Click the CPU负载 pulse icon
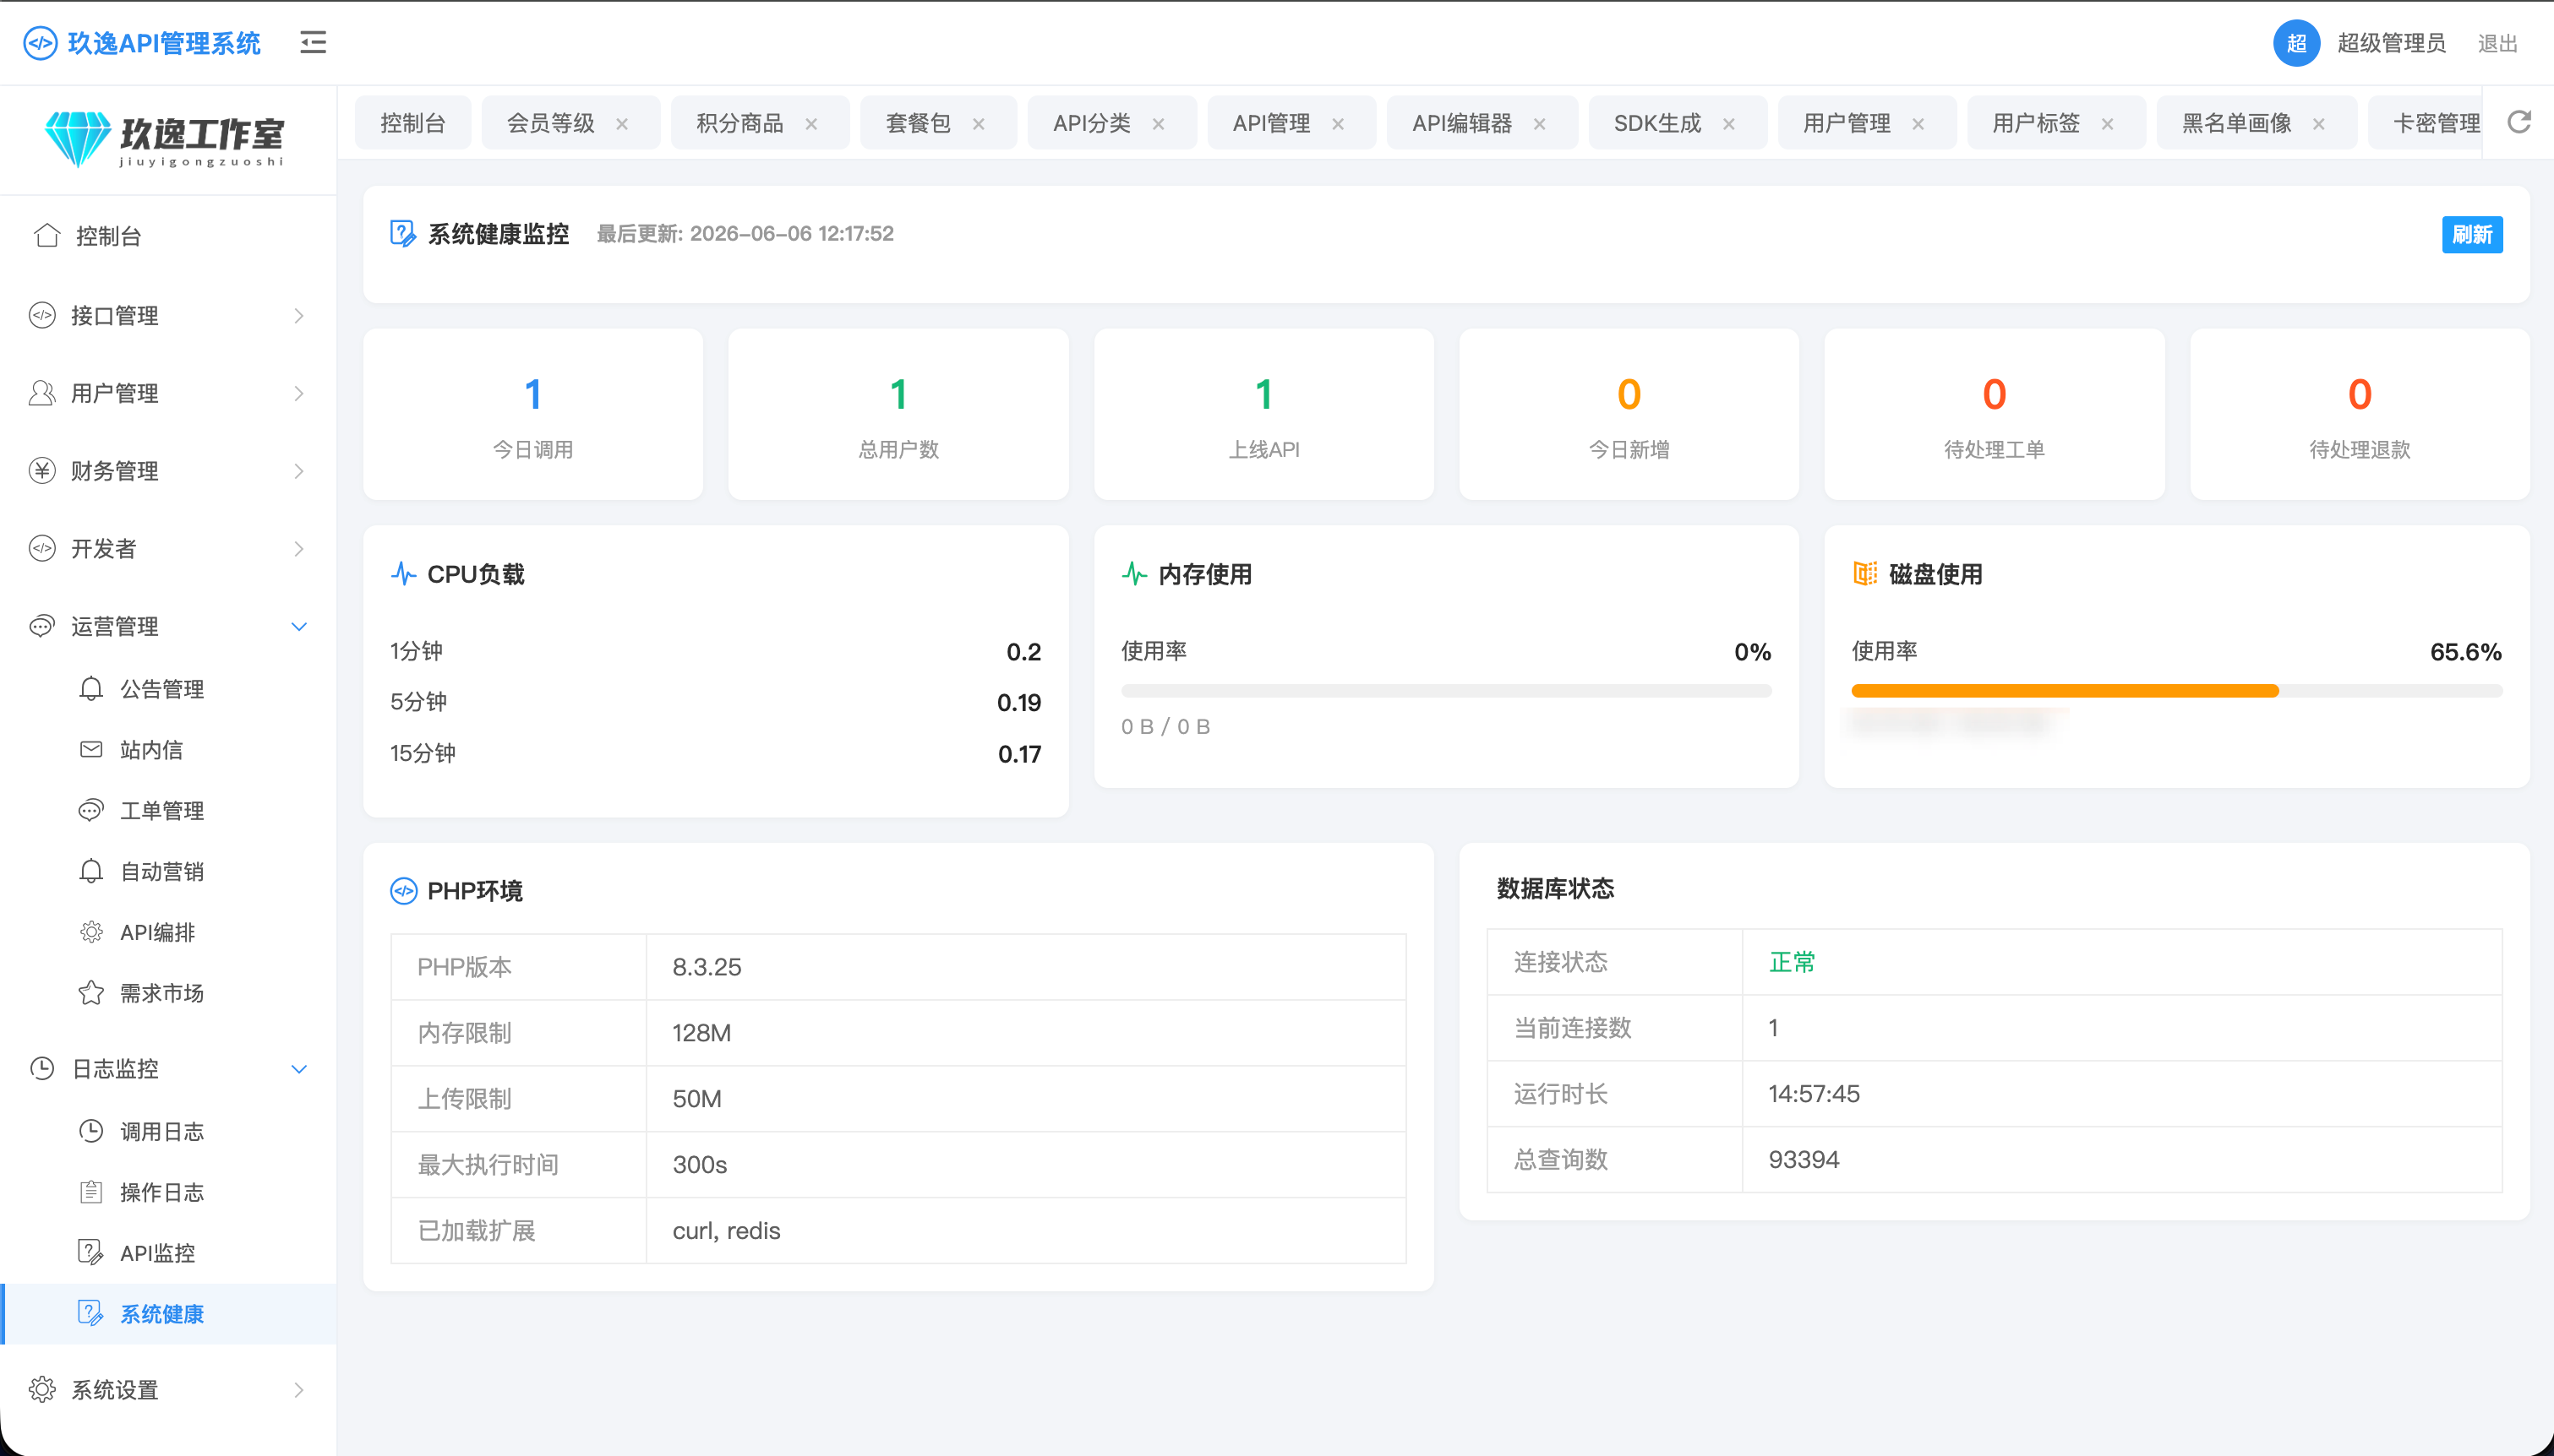This screenshot has width=2554, height=1456. [403, 574]
